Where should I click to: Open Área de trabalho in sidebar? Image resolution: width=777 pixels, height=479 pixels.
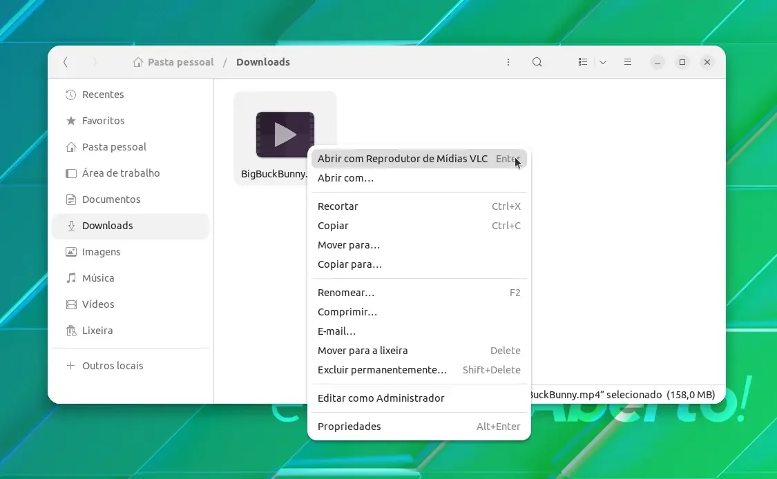tap(131, 173)
